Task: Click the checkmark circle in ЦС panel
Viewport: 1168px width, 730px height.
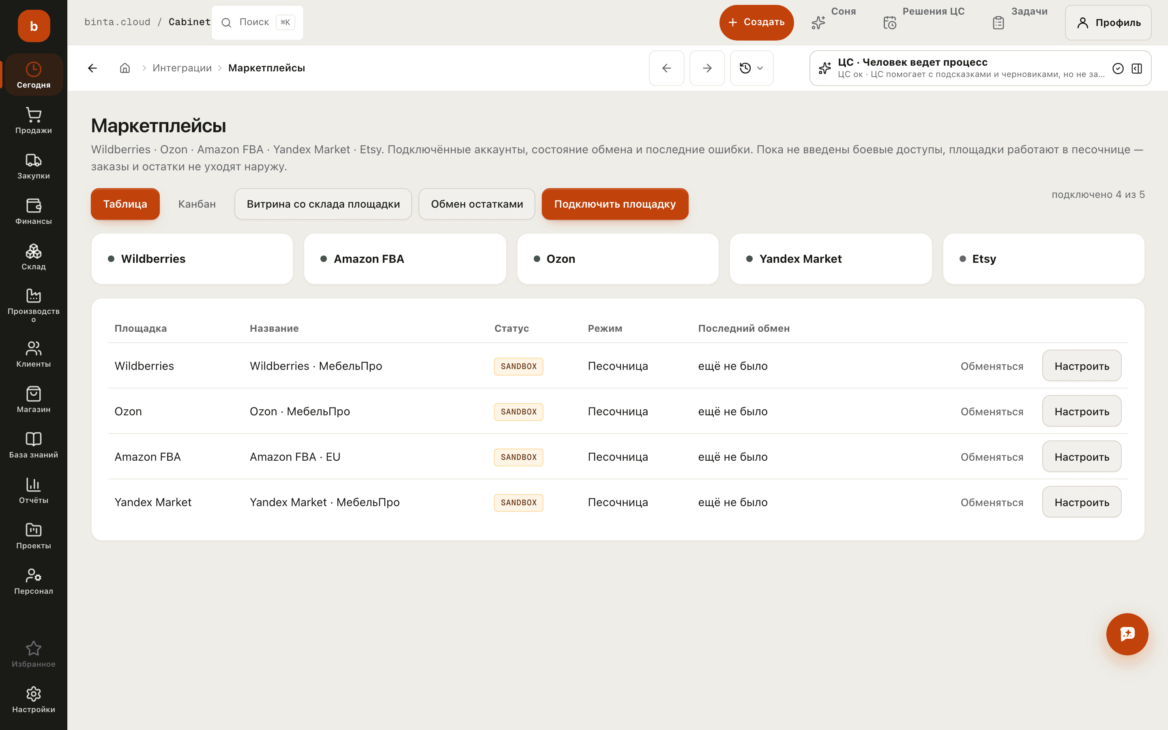Action: pos(1118,69)
